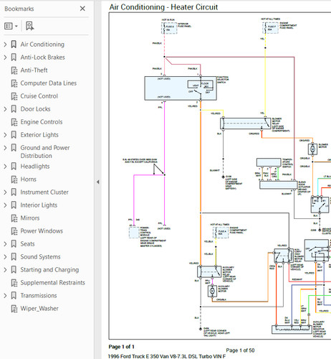Select the Power Windows bookmark

tap(42, 231)
